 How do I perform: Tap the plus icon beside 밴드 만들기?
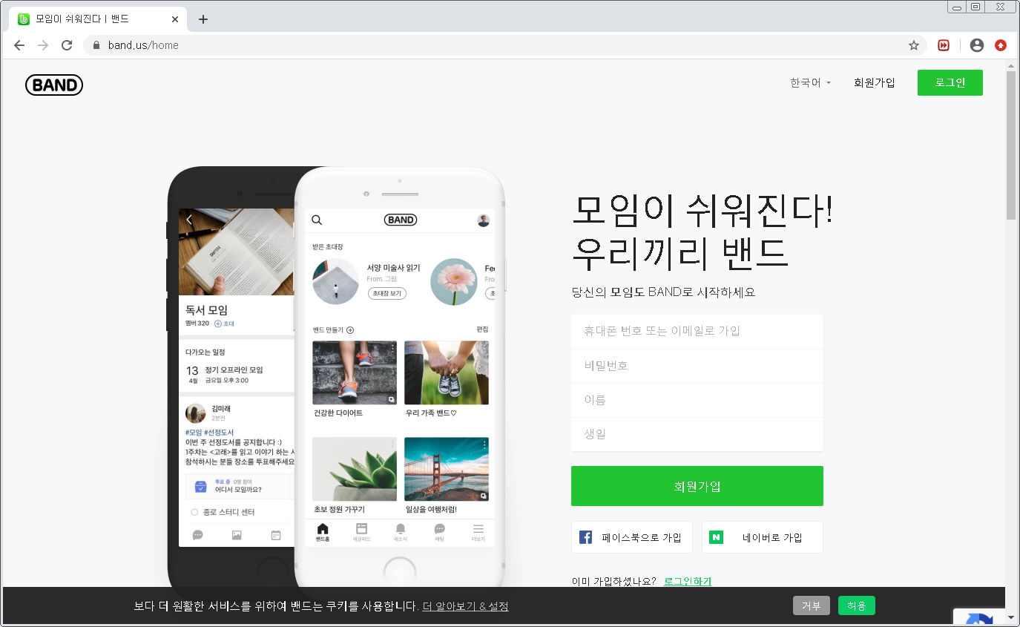pyautogui.click(x=350, y=330)
